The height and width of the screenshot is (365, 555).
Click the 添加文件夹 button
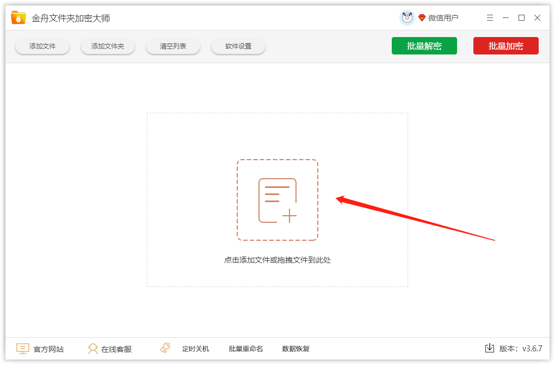coord(107,46)
